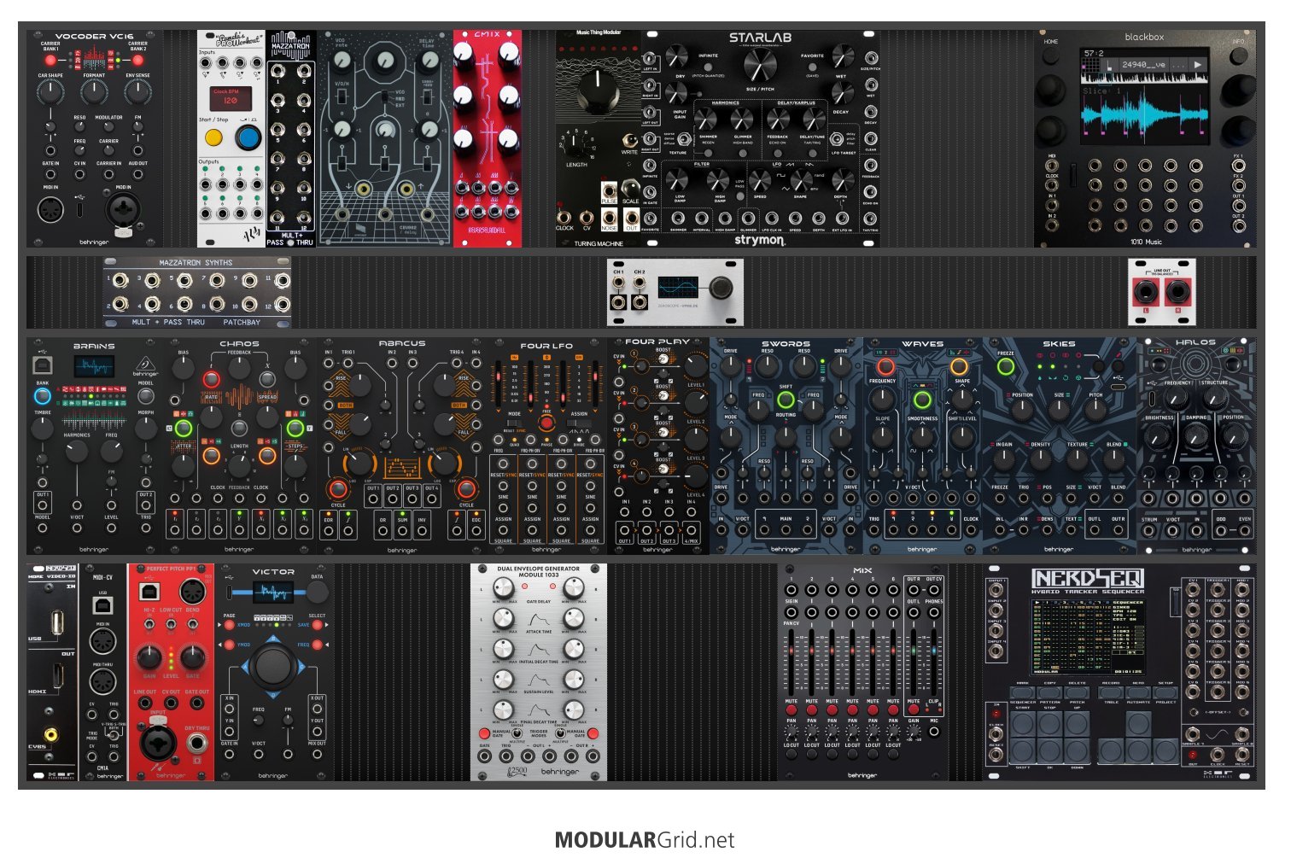The image size is (1291, 858).
Task: Click the OUT 1 jack on Brains
Action: click(x=42, y=505)
